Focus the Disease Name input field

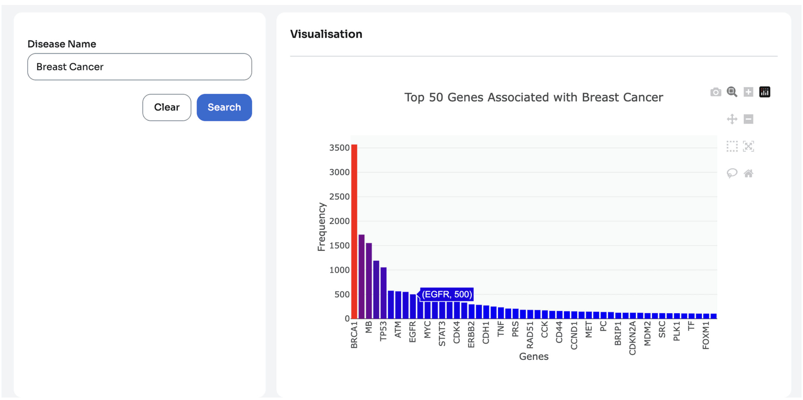[x=140, y=67]
